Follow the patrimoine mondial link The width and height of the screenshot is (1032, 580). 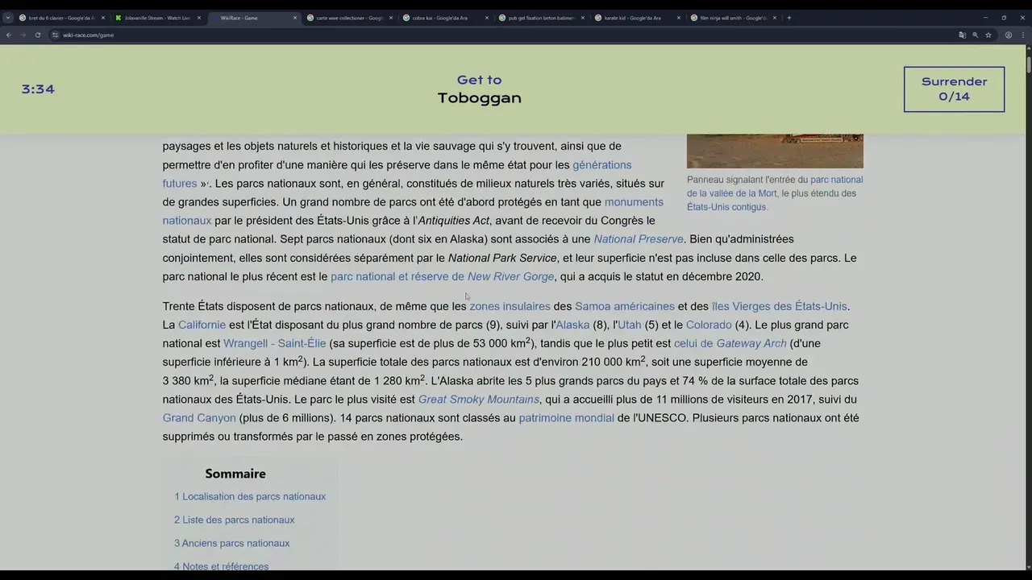tap(566, 418)
